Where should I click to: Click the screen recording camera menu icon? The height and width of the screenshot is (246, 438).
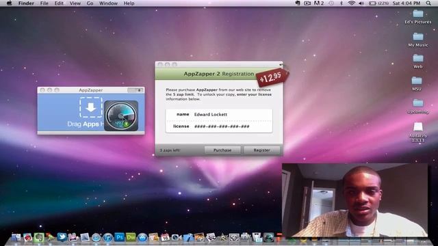pos(307,3)
